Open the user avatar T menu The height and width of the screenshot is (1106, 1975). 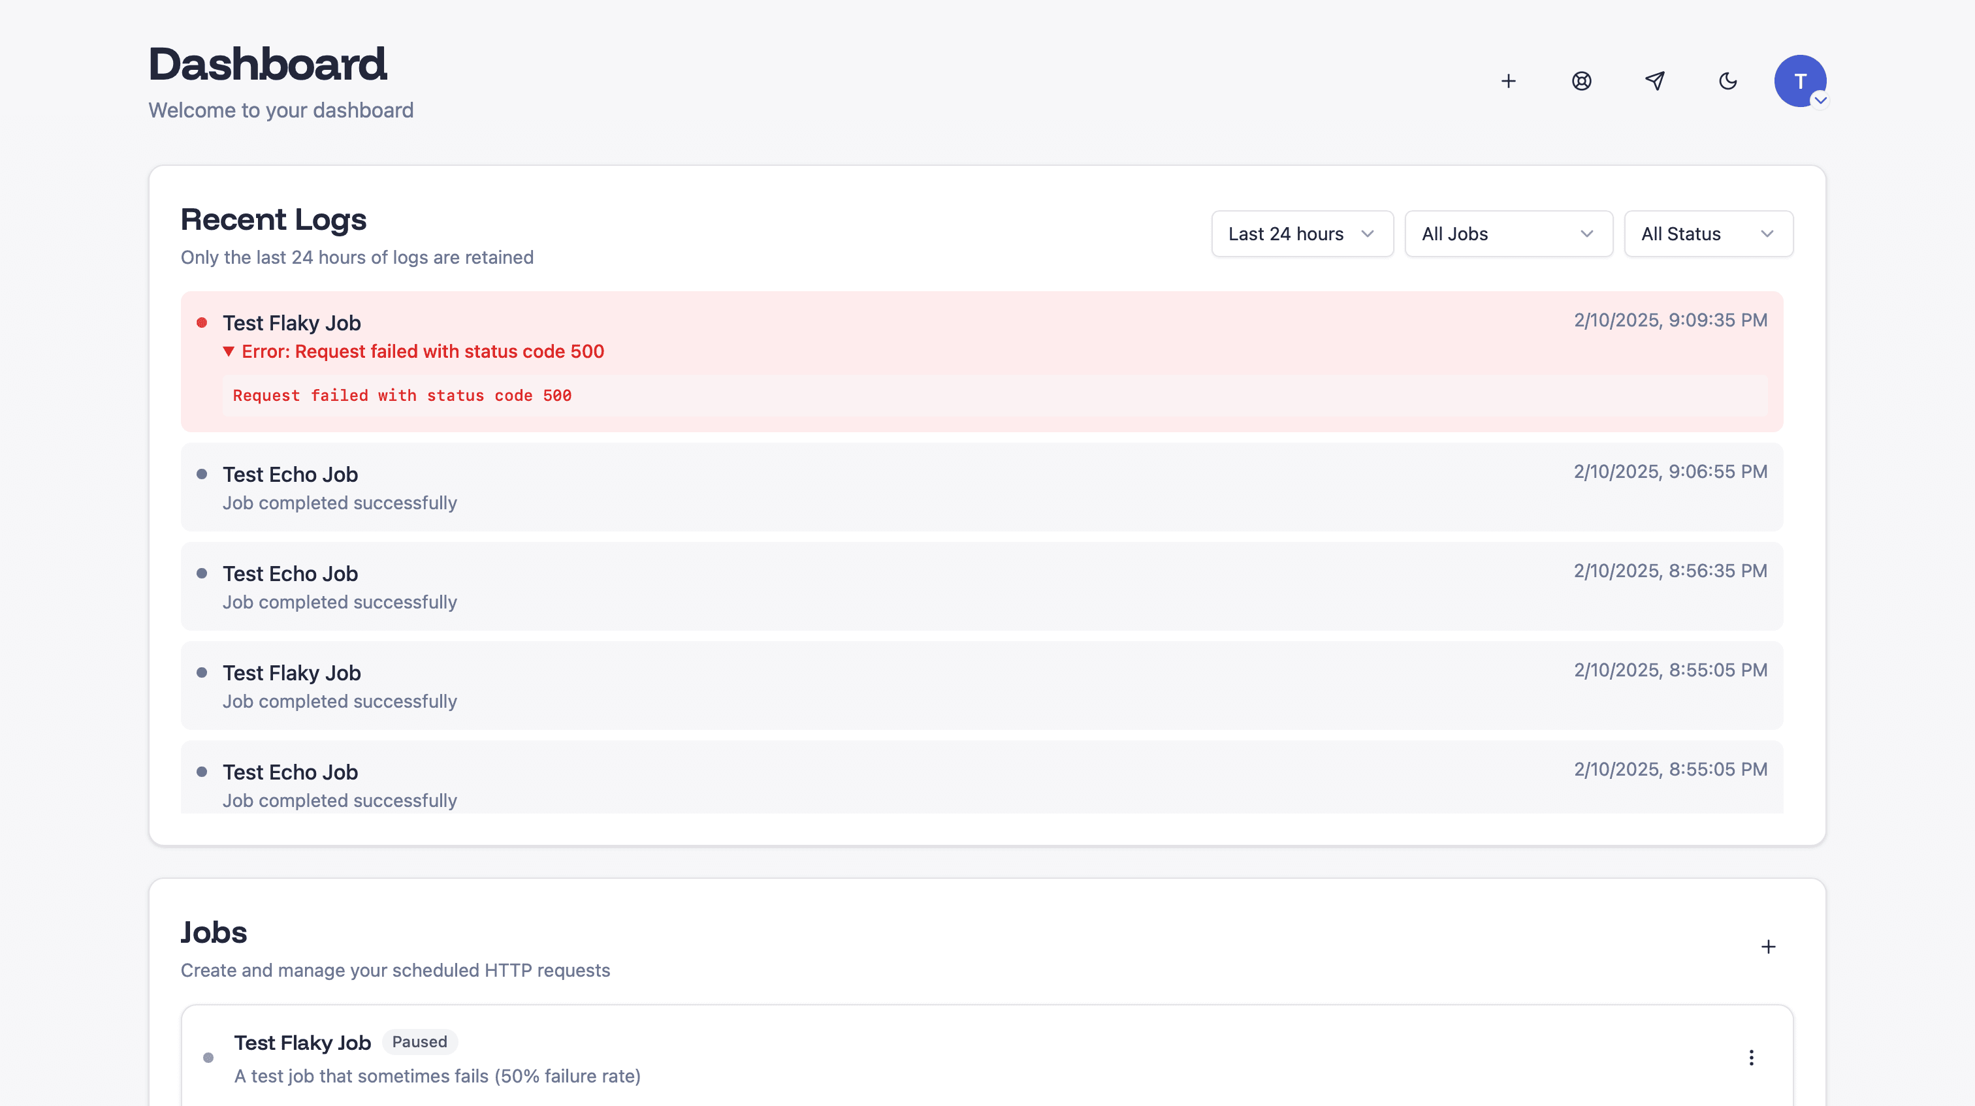tap(1799, 80)
